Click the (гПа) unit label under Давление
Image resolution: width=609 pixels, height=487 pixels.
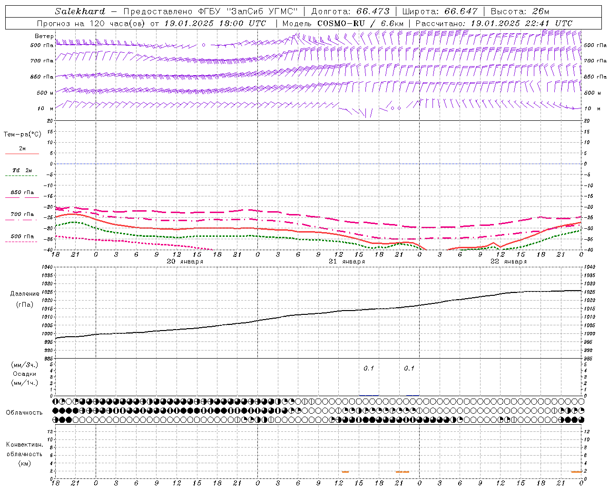[25, 304]
